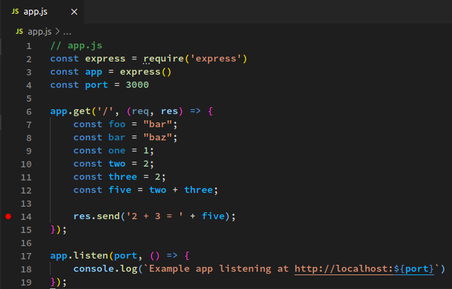The image size is (452, 289).
Task: Click the port variable on line 4
Action: click(96, 85)
